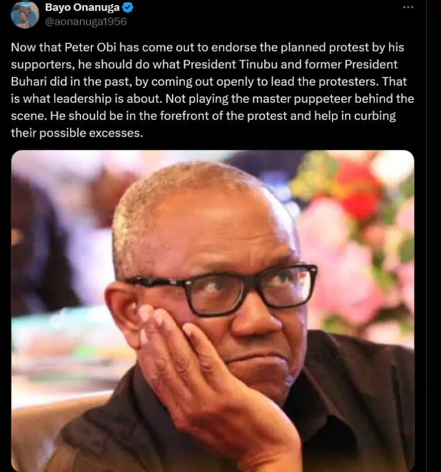The width and height of the screenshot is (441, 472).
Task: Click the last line "their possible excesses."
Action: click(x=77, y=133)
